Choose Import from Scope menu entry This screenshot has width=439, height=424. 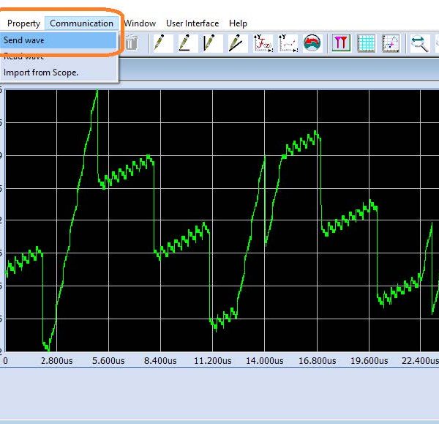pos(41,72)
